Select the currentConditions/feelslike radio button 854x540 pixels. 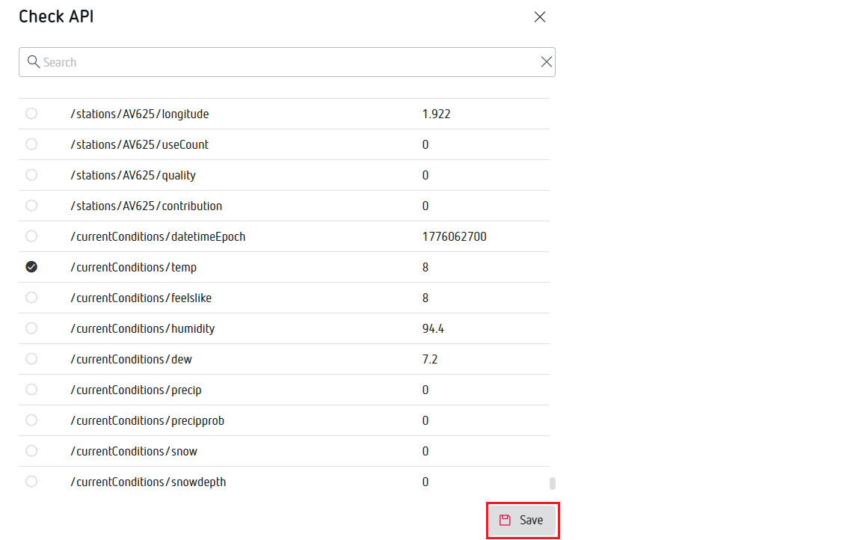pyautogui.click(x=31, y=298)
